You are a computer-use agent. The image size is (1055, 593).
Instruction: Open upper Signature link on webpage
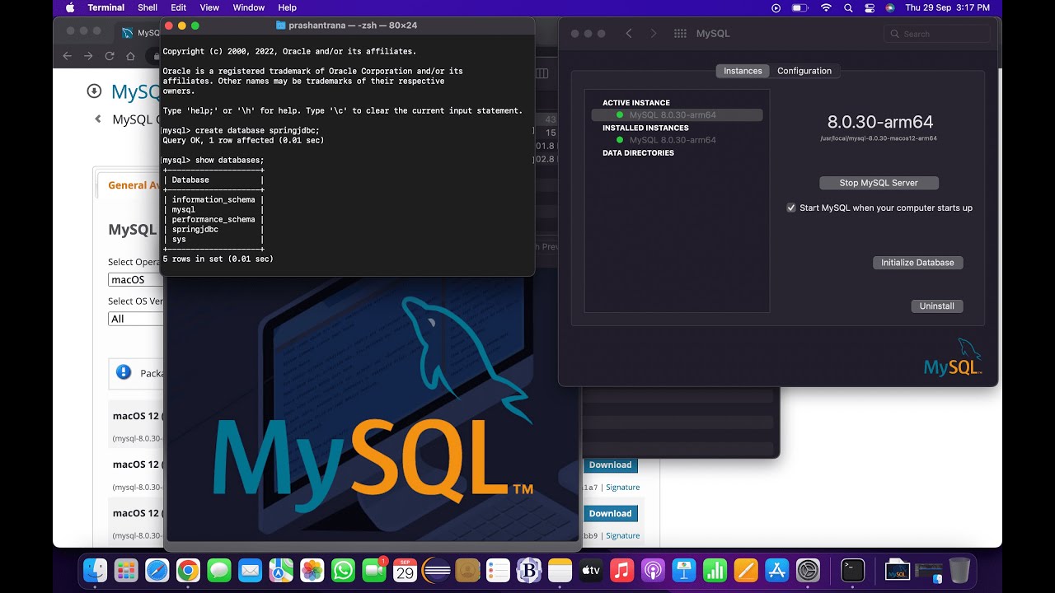click(x=623, y=488)
